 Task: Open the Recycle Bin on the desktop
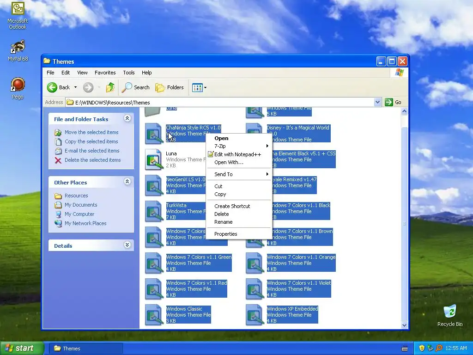click(x=450, y=315)
